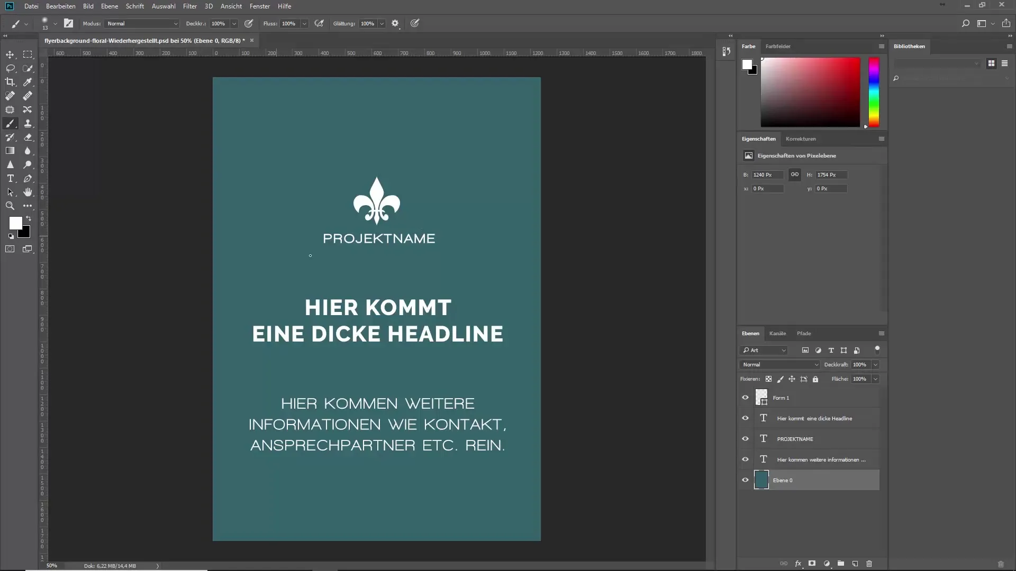The image size is (1016, 571).
Task: Expand the Deckkr. opacity dropdown arrow
Action: [234, 23]
